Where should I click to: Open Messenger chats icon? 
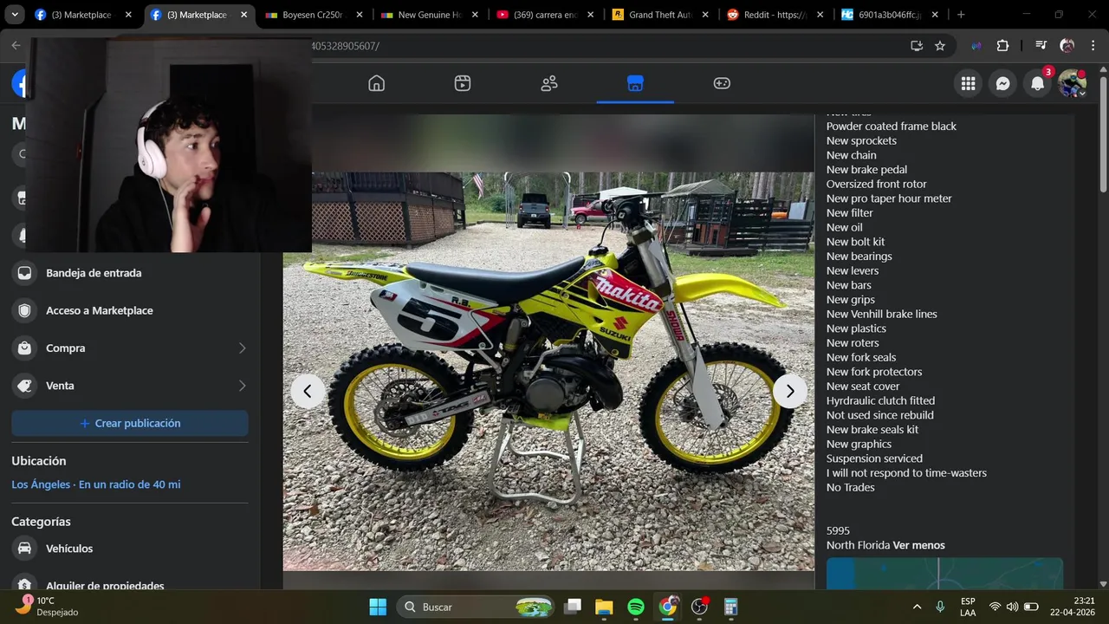(x=1002, y=83)
